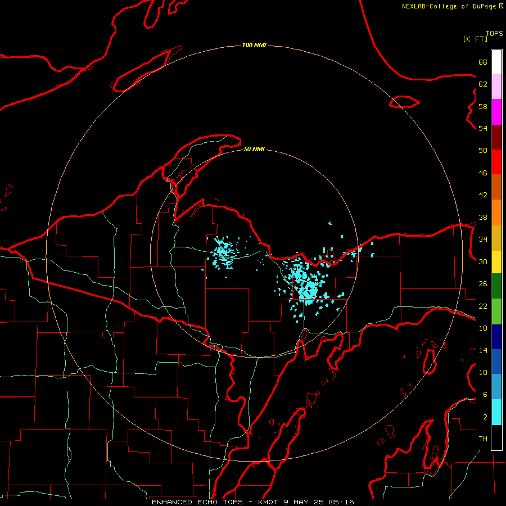Click the legend value "50"
Screen dimensions: 506x506
click(483, 151)
